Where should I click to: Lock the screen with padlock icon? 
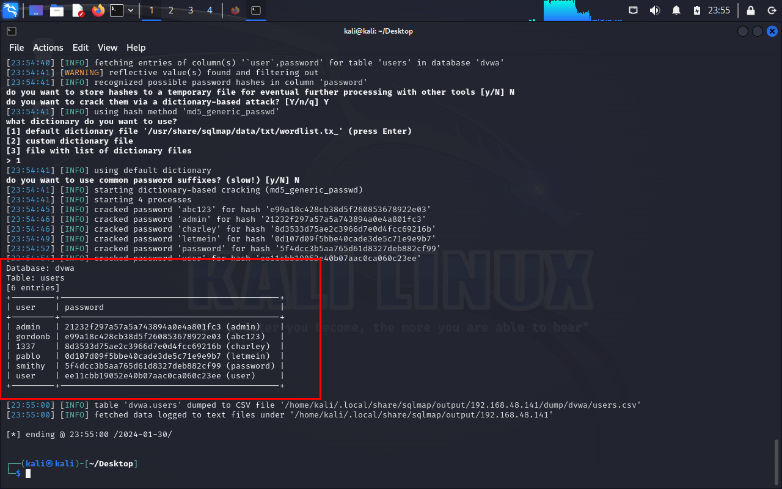click(751, 10)
